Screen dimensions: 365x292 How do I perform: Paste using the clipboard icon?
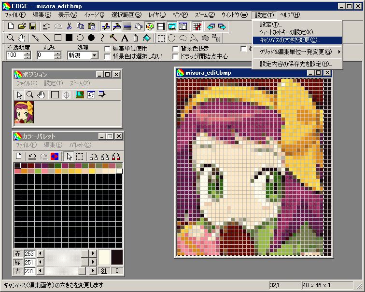(x=91, y=26)
